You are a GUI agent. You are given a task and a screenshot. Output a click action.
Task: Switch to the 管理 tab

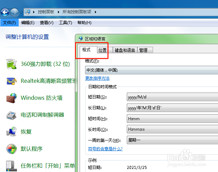point(145,50)
